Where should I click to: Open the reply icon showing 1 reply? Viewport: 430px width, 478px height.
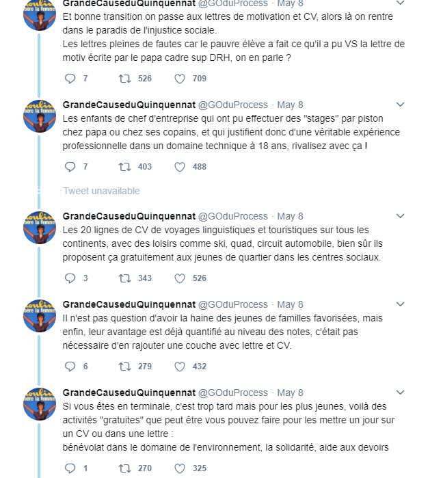point(70,468)
